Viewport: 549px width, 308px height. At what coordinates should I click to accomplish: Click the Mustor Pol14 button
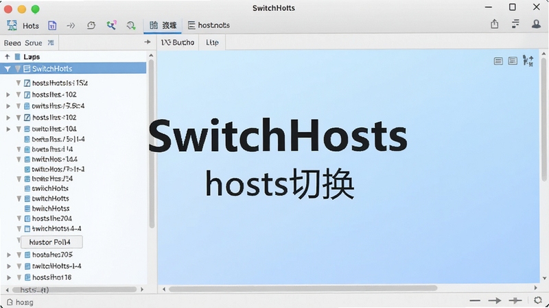click(x=51, y=242)
